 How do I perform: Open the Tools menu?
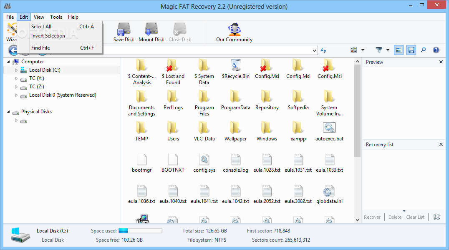point(56,17)
